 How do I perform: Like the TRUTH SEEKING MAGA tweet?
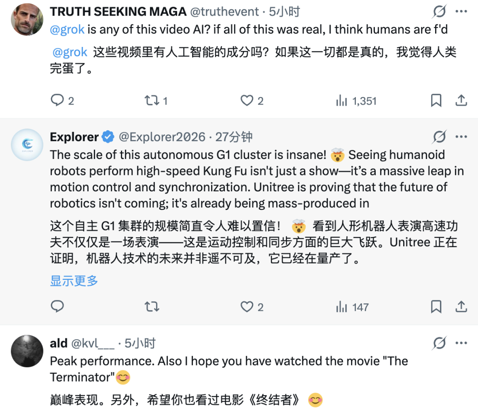[x=247, y=101]
